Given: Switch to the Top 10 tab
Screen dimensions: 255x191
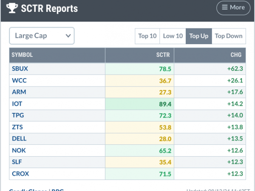Looking at the screenshot, I should click(147, 36).
